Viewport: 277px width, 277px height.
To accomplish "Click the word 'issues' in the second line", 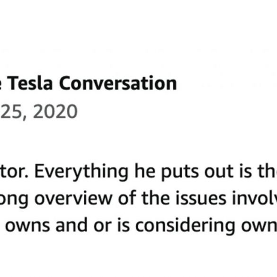I will (x=201, y=198).
